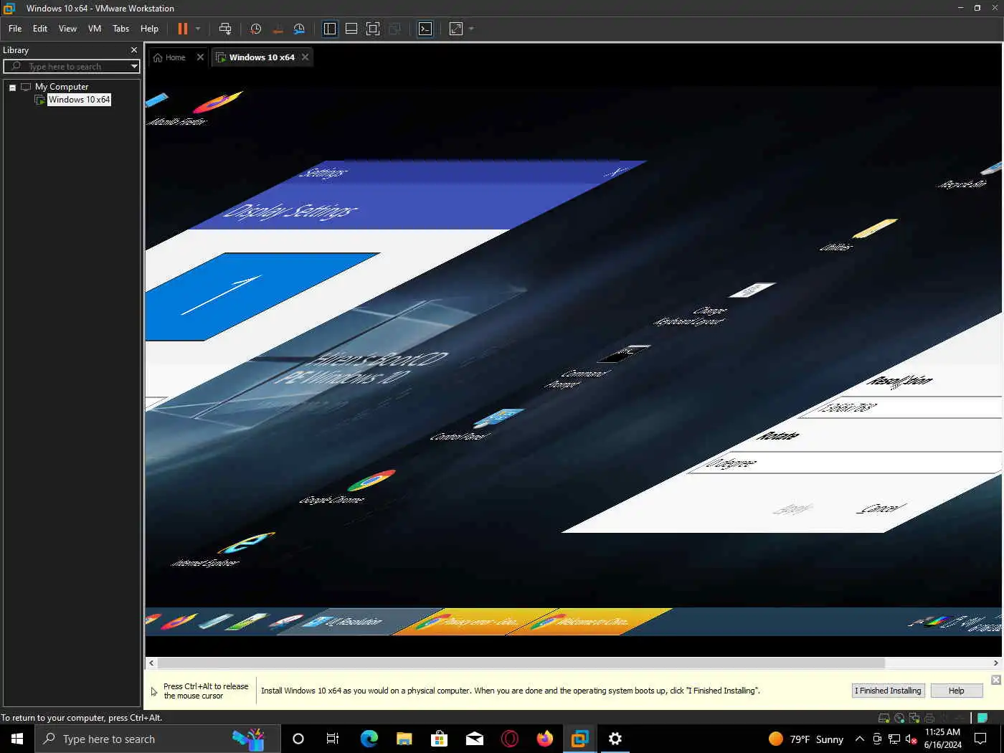
Task: Open the power options dropdown beside the pause button
Action: (x=198, y=29)
